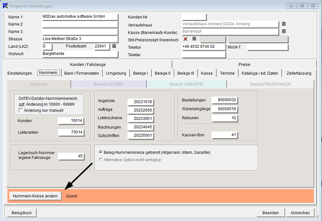Click the Telefon number field
Screen dimensions: 322x221
pyautogui.click(x=203, y=47)
